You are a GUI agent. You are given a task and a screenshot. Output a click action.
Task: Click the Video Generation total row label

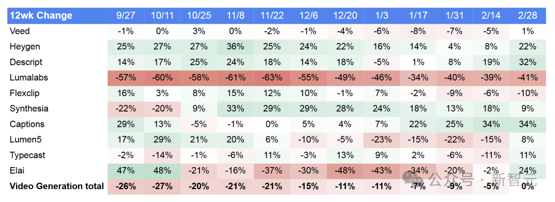tap(57, 186)
